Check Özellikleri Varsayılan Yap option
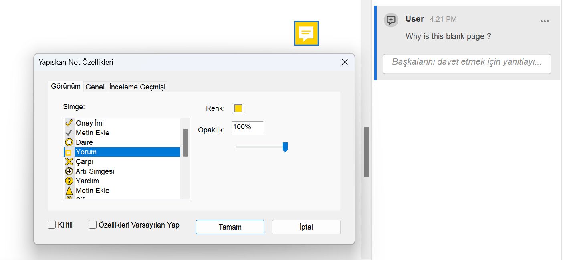The height and width of the screenshot is (260, 563). click(93, 225)
